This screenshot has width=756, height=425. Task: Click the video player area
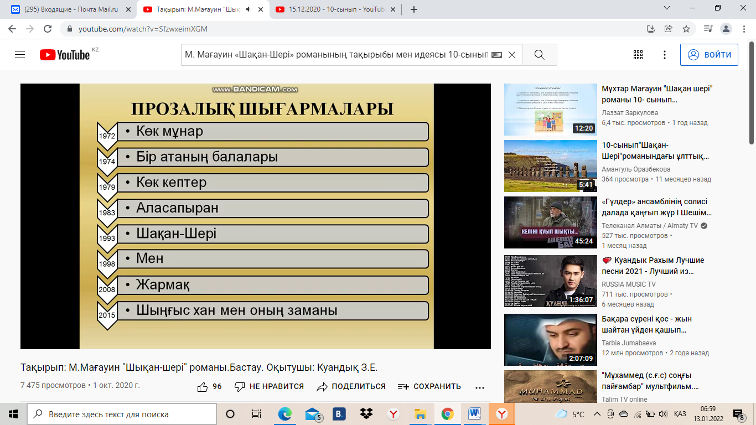pyautogui.click(x=256, y=216)
